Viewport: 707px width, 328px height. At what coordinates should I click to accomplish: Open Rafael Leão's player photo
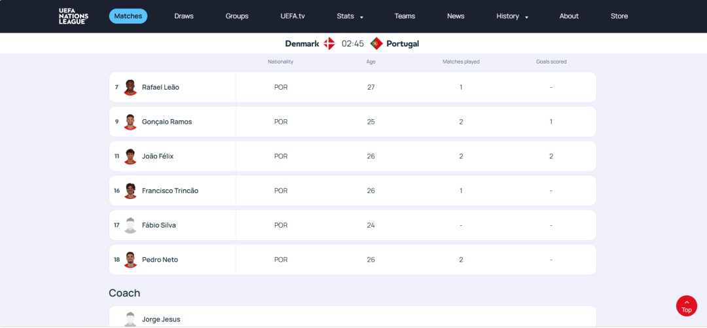click(x=130, y=87)
